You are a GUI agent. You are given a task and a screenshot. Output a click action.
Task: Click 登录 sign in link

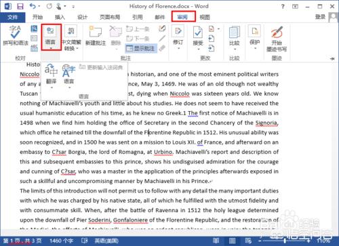click(320, 16)
